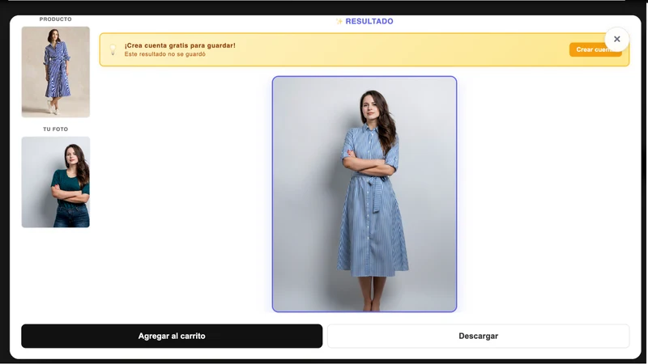Close the result dialog with the X button
The image size is (648, 364).
[616, 39]
